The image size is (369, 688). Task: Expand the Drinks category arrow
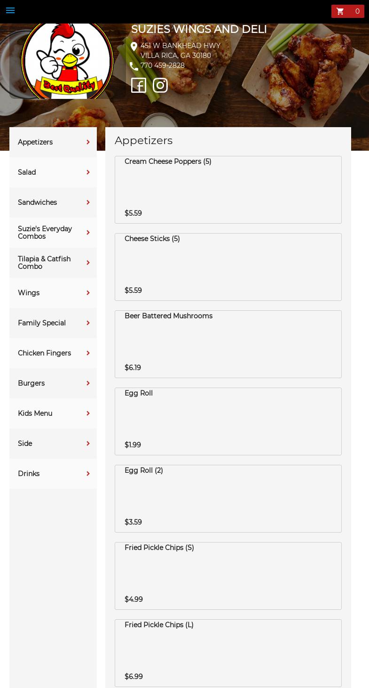pos(88,474)
